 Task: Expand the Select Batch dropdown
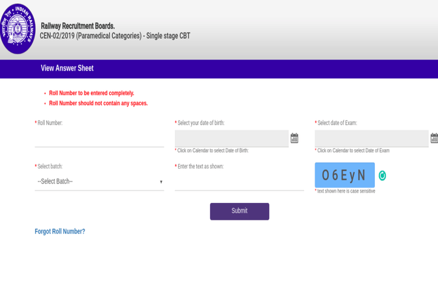[99, 182]
